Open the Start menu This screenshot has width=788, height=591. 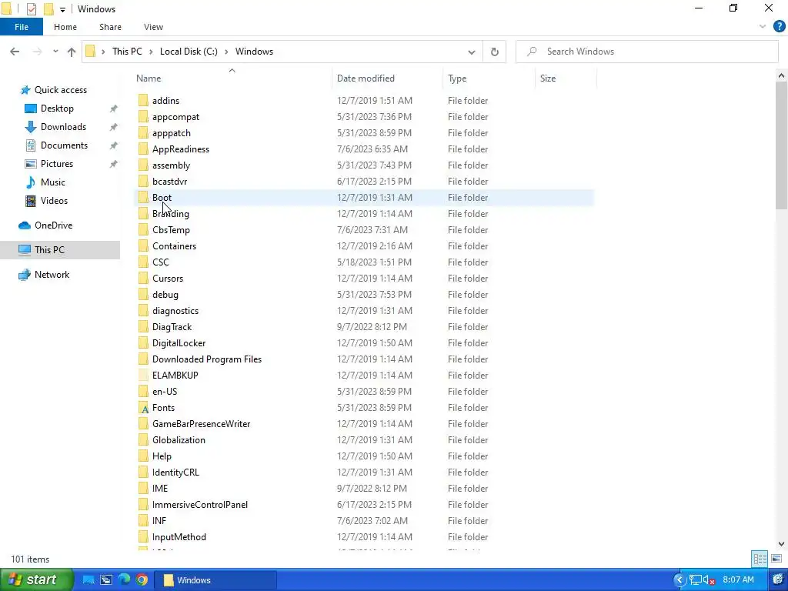pyautogui.click(x=36, y=579)
